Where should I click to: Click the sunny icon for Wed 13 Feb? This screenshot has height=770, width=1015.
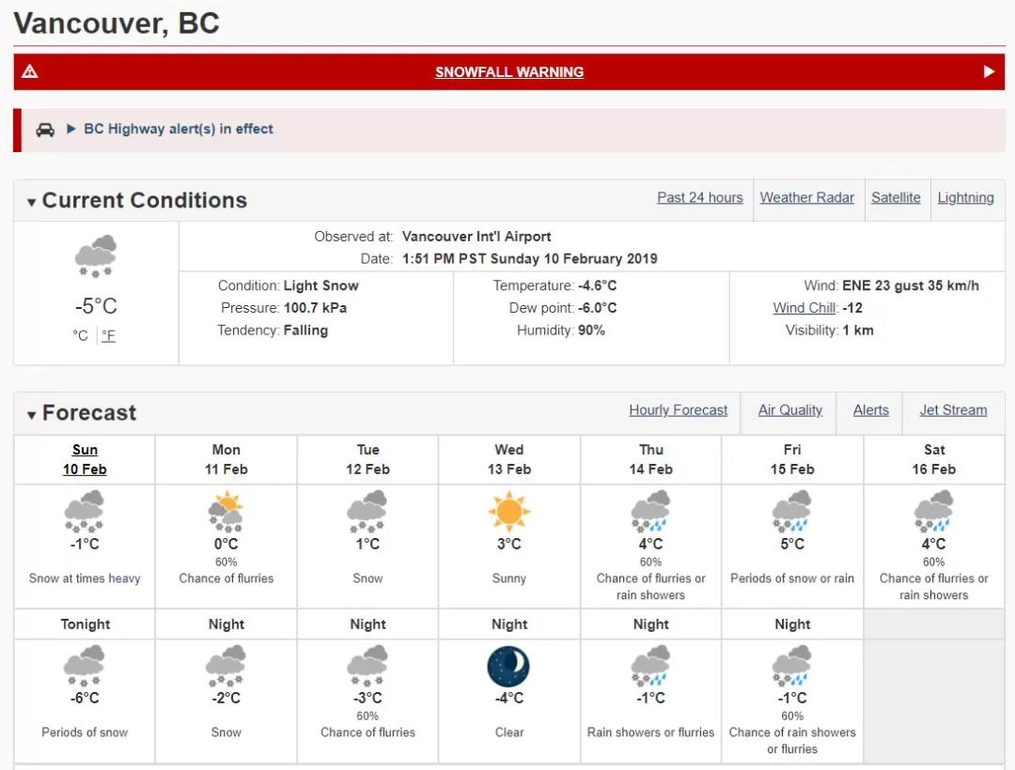tap(508, 512)
